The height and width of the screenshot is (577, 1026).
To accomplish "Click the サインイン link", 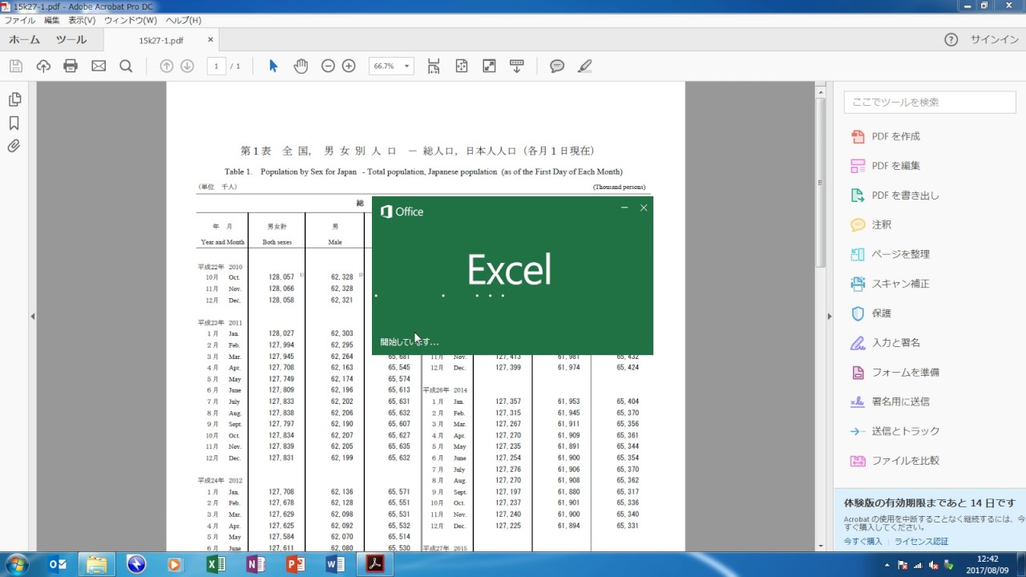I will point(995,39).
